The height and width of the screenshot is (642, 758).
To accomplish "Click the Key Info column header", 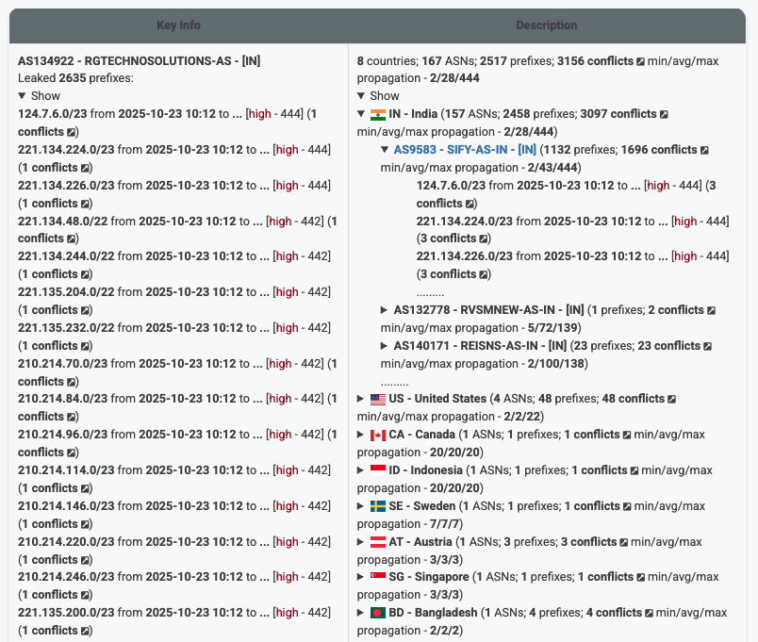I will 178,25.
